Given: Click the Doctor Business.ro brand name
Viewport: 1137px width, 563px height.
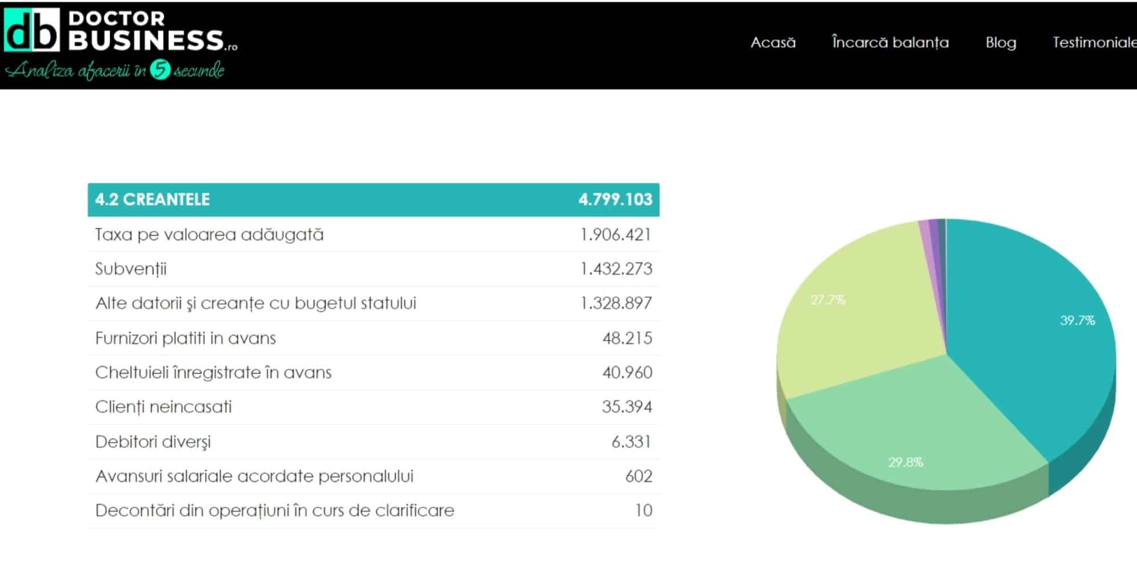Looking at the screenshot, I should click(x=152, y=32).
